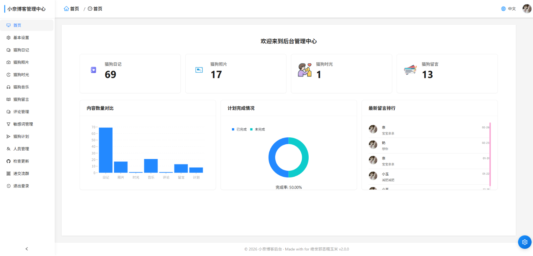Screen dimensions: 533x256
Task: Click the blue settings gear floating button
Action: point(525,242)
